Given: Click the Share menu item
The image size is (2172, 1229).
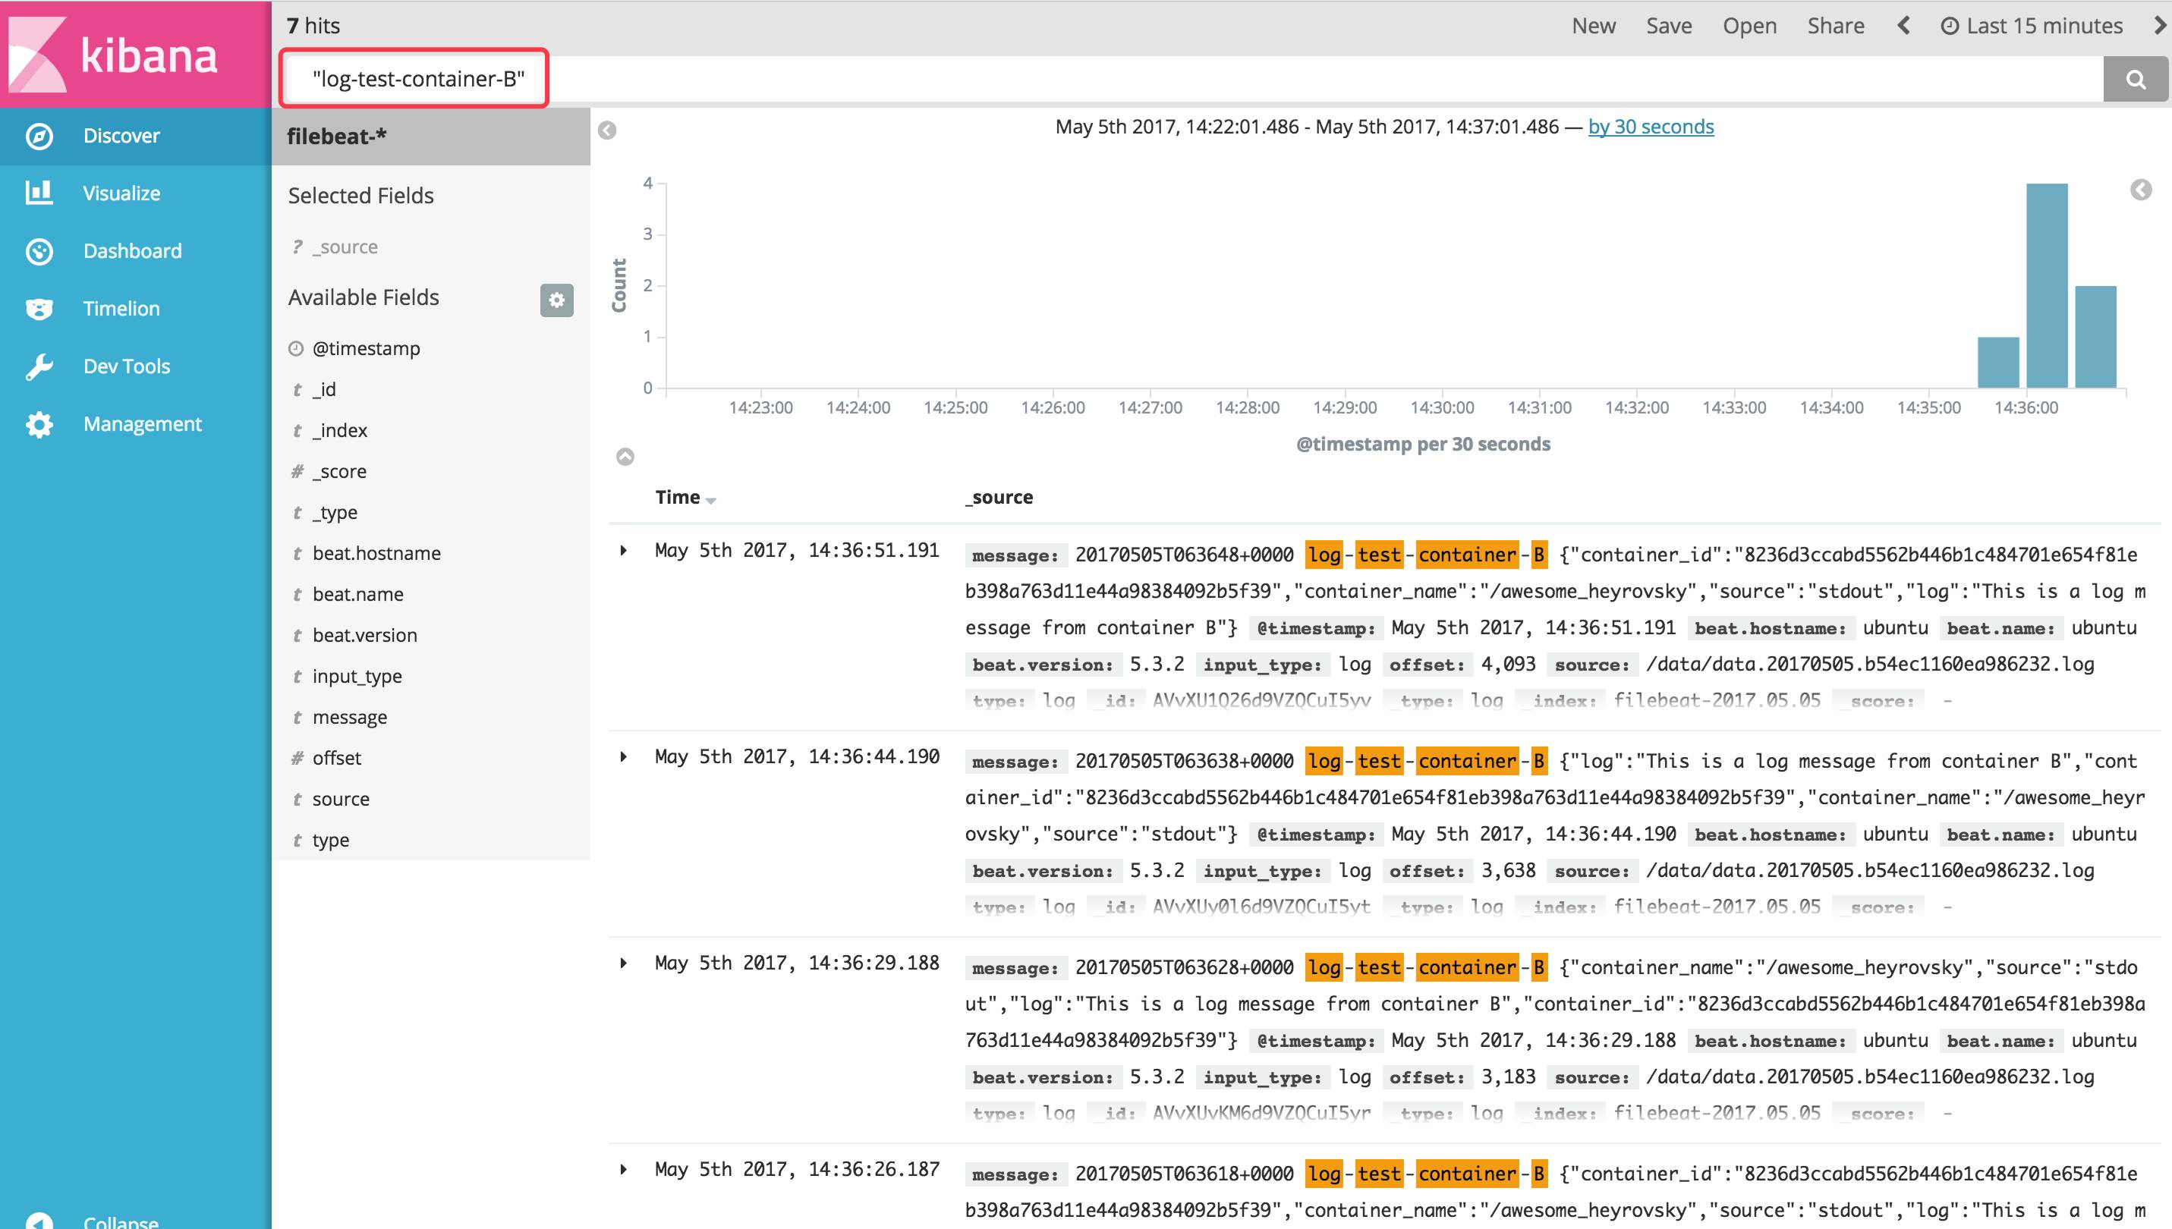Looking at the screenshot, I should pos(1836,25).
